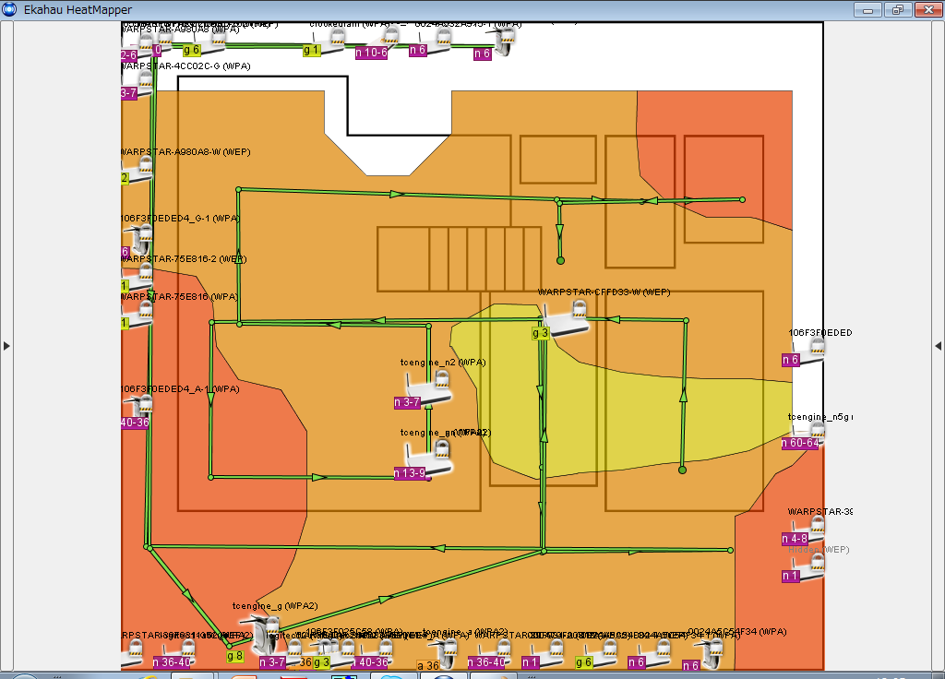Click the tcengine_g (WPA2) name label
This screenshot has width=945, height=679.
click(x=275, y=606)
